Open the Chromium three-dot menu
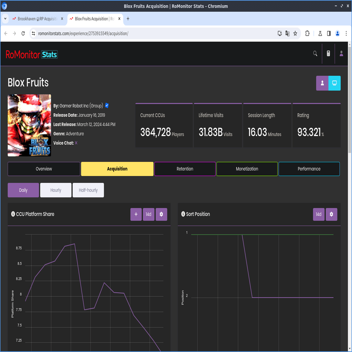The image size is (352, 352). (x=346, y=33)
